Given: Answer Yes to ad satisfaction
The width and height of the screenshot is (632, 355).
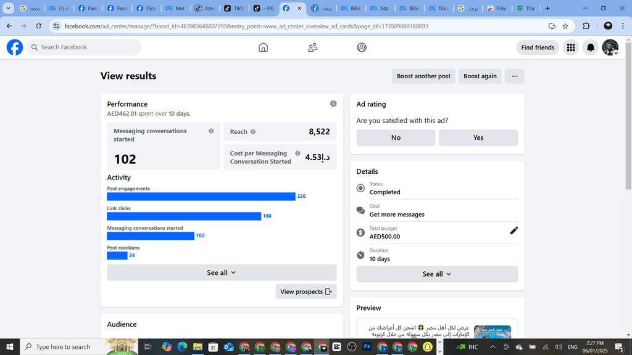Looking at the screenshot, I should tap(478, 137).
